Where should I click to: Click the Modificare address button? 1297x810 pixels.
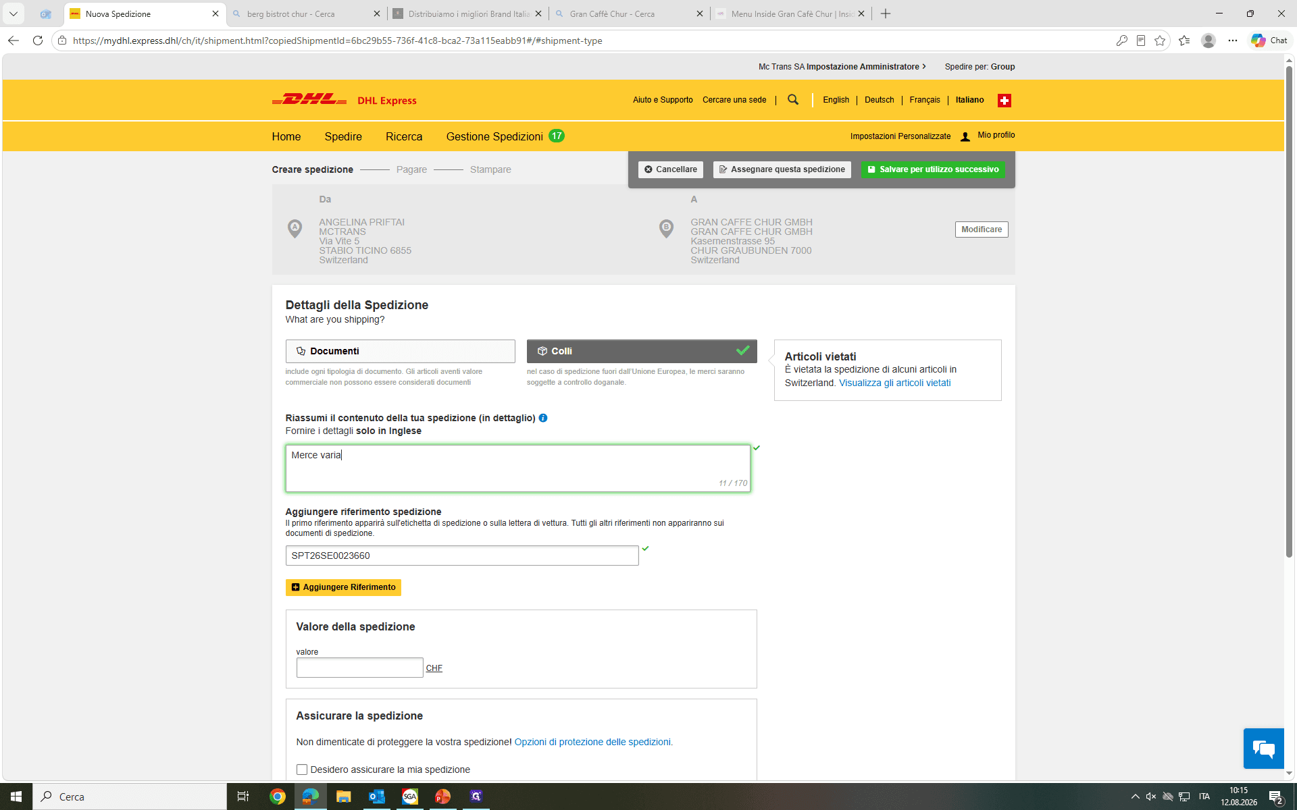982,230
